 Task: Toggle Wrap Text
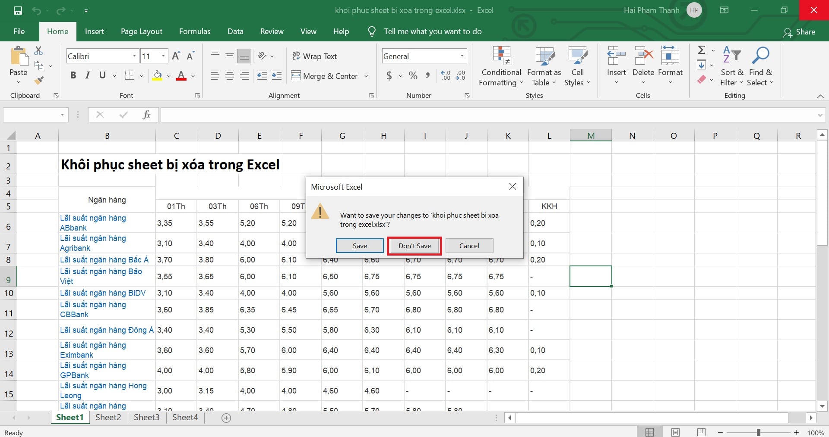[x=314, y=56]
